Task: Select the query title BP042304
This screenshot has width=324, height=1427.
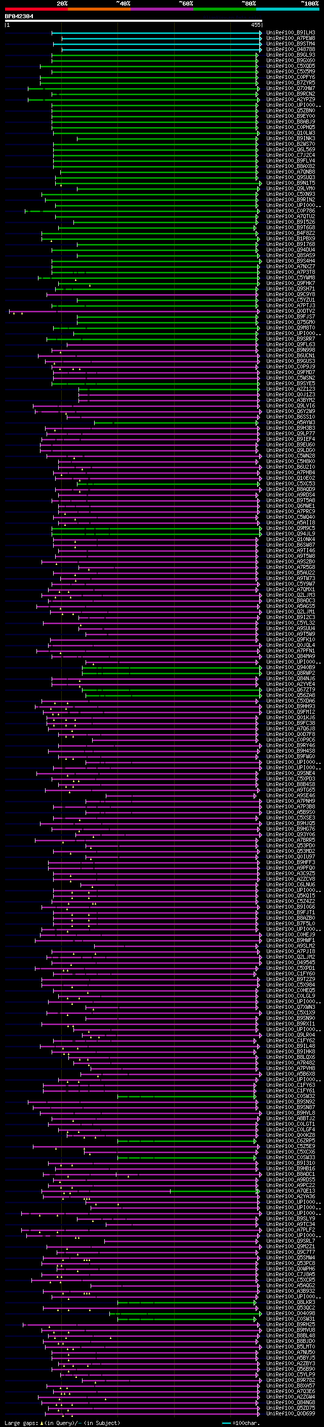Action: click(x=19, y=17)
